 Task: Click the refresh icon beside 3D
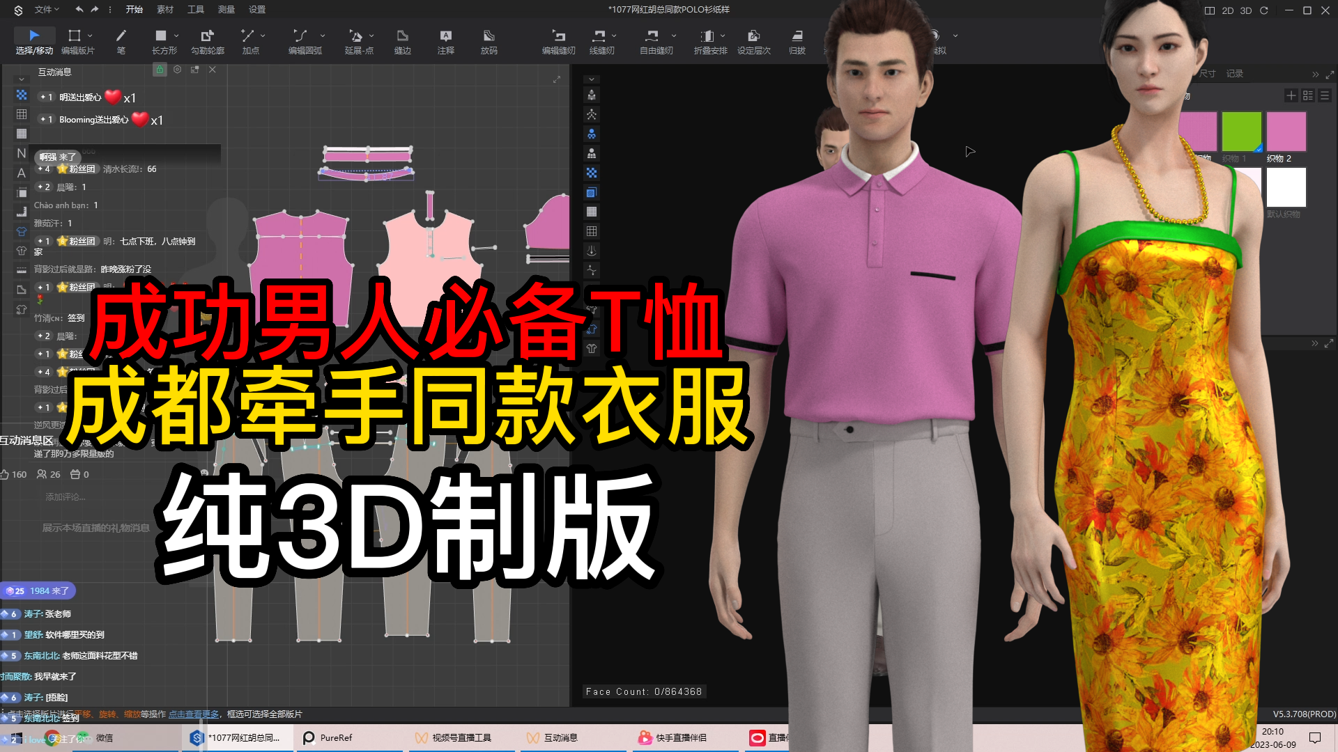coord(1264,10)
